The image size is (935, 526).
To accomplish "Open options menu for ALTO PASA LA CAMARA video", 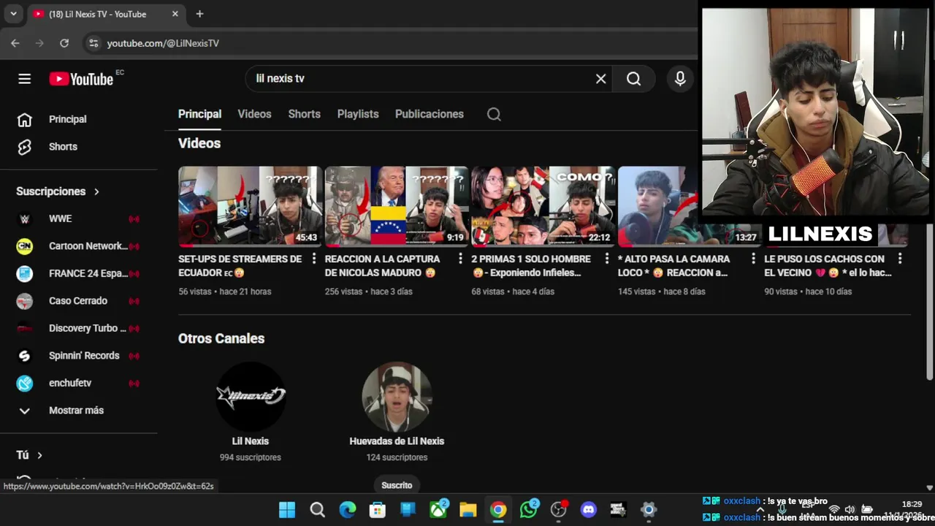I will (x=753, y=259).
